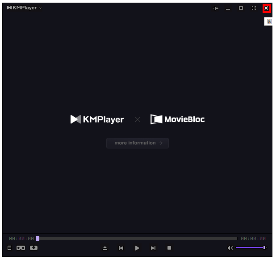Image resolution: width=276 pixels, height=259 pixels.
Task: Maximize the KMPlayer window
Action: [x=241, y=8]
